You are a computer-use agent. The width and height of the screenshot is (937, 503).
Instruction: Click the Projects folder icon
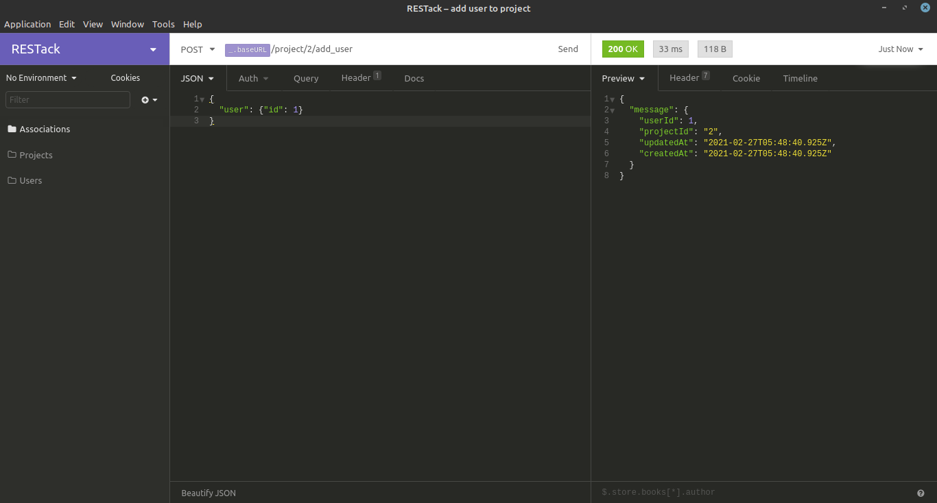point(12,155)
